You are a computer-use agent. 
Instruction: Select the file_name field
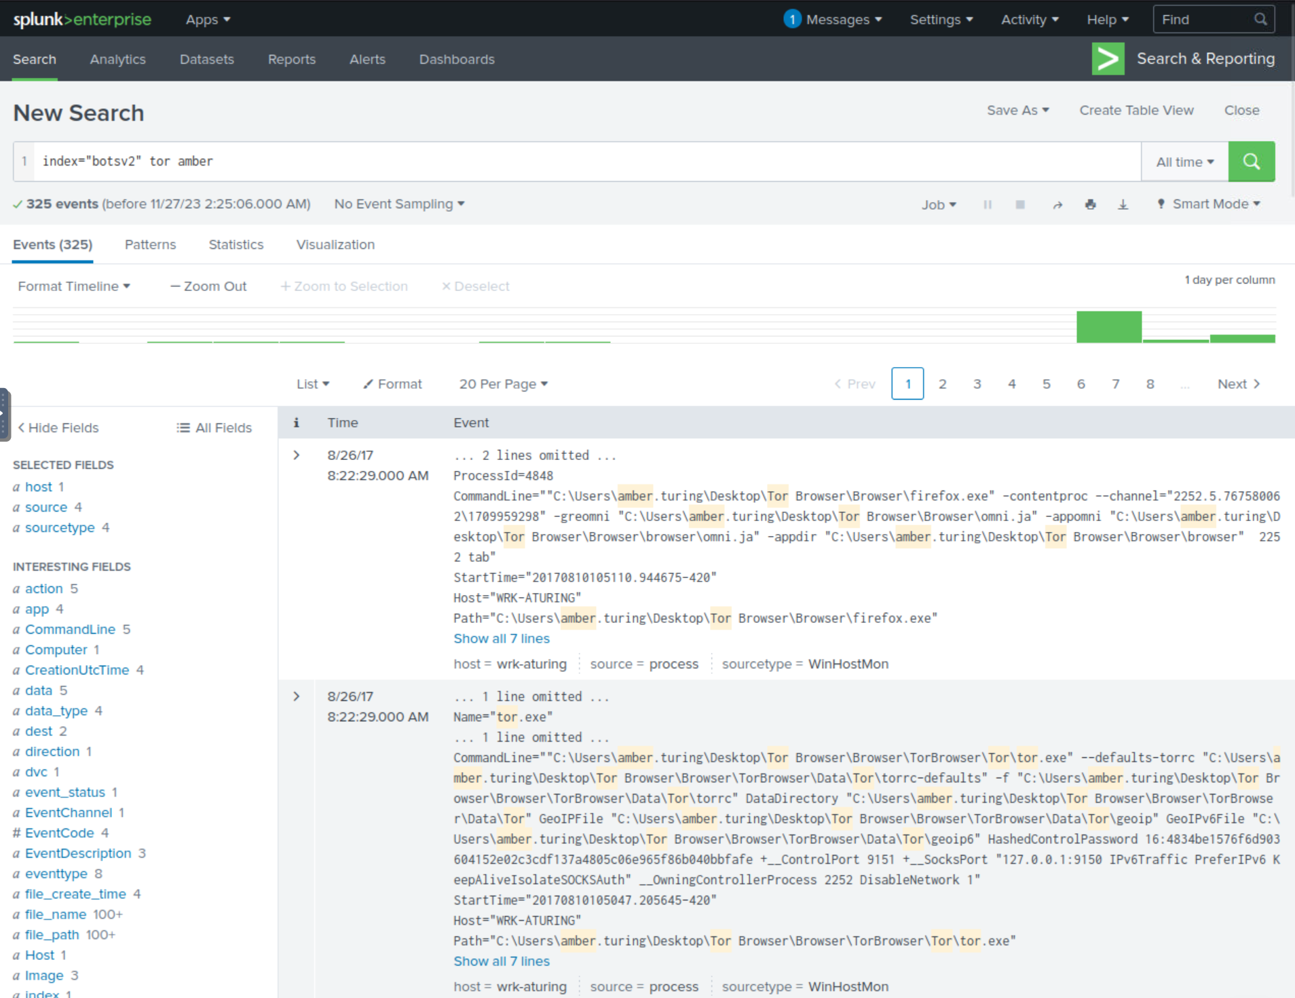(x=56, y=915)
